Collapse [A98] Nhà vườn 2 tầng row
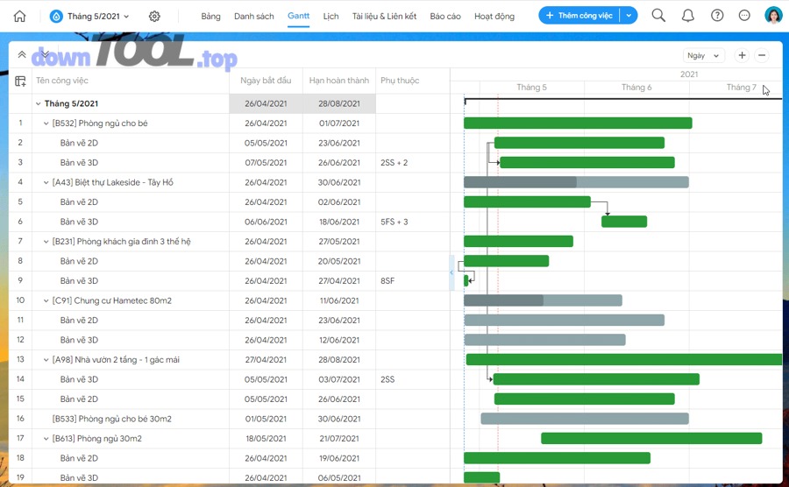Screen dimensions: 789x487 coord(46,360)
